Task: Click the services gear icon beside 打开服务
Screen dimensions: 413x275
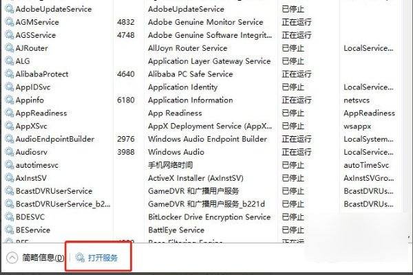Action: coord(80,258)
